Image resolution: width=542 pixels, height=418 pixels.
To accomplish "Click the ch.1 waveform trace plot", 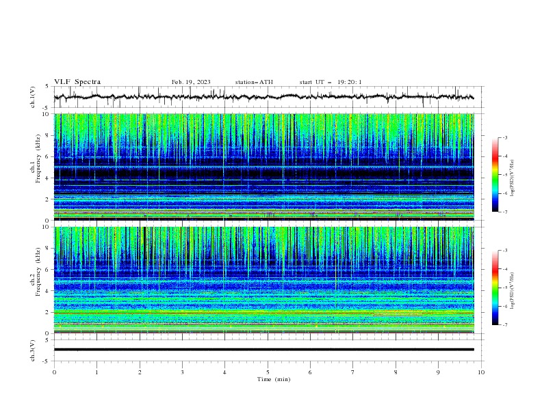I will tap(263, 97).
